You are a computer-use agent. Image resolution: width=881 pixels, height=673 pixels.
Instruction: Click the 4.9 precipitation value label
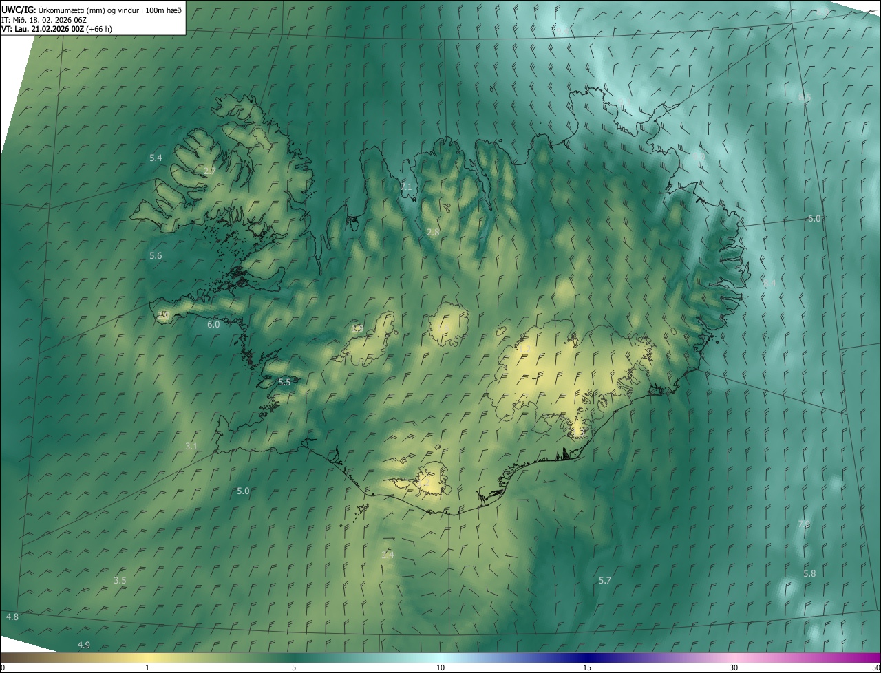[x=84, y=645]
